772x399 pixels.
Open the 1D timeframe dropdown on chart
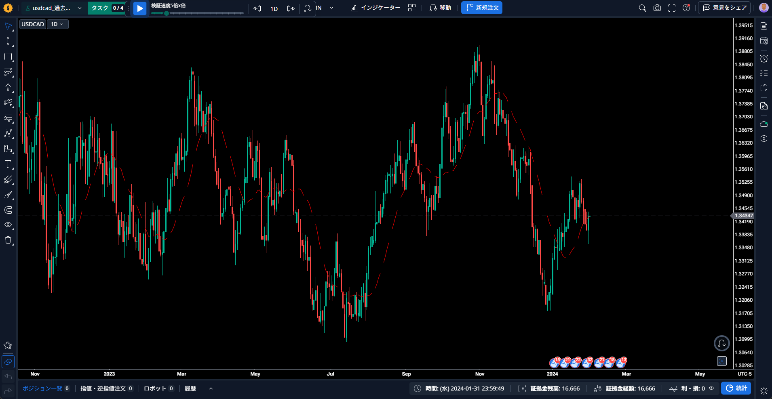57,24
